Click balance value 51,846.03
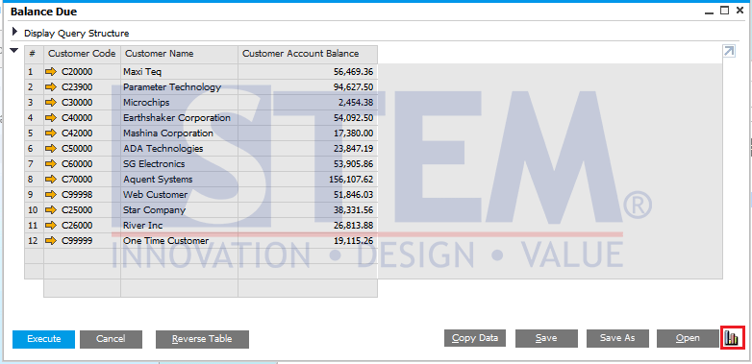752x364 pixels. click(x=354, y=194)
